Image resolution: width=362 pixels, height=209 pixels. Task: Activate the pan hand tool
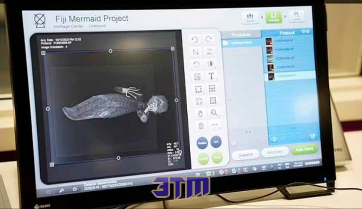tap(200, 114)
